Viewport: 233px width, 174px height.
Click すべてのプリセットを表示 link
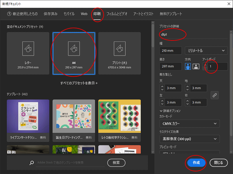(x=79, y=83)
